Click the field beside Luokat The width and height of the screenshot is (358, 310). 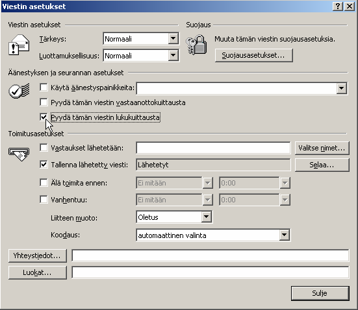pos(211,272)
